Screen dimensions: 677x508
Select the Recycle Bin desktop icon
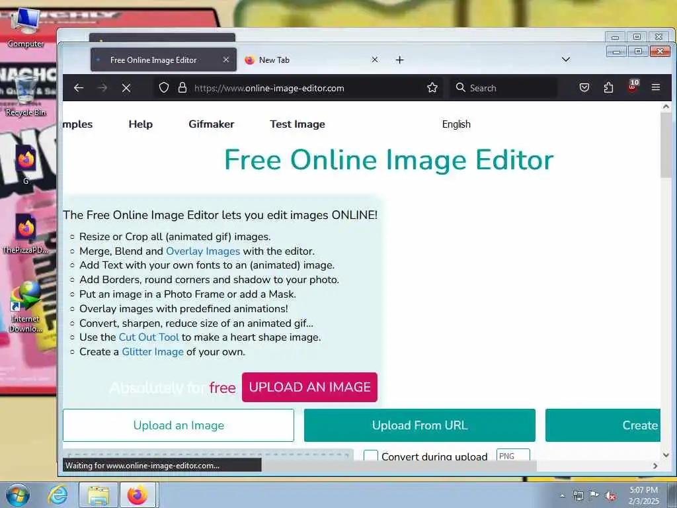pyautogui.click(x=26, y=95)
